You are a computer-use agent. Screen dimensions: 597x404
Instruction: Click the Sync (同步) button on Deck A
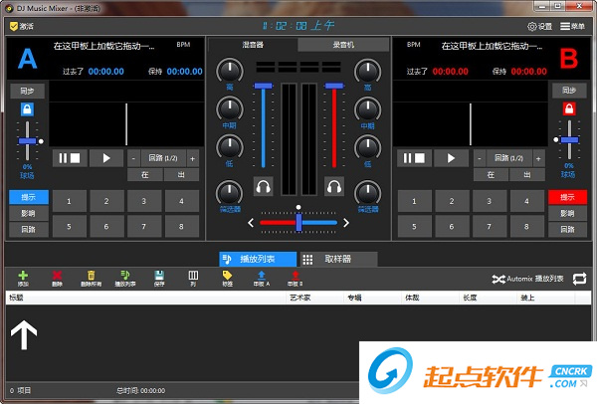click(x=27, y=91)
